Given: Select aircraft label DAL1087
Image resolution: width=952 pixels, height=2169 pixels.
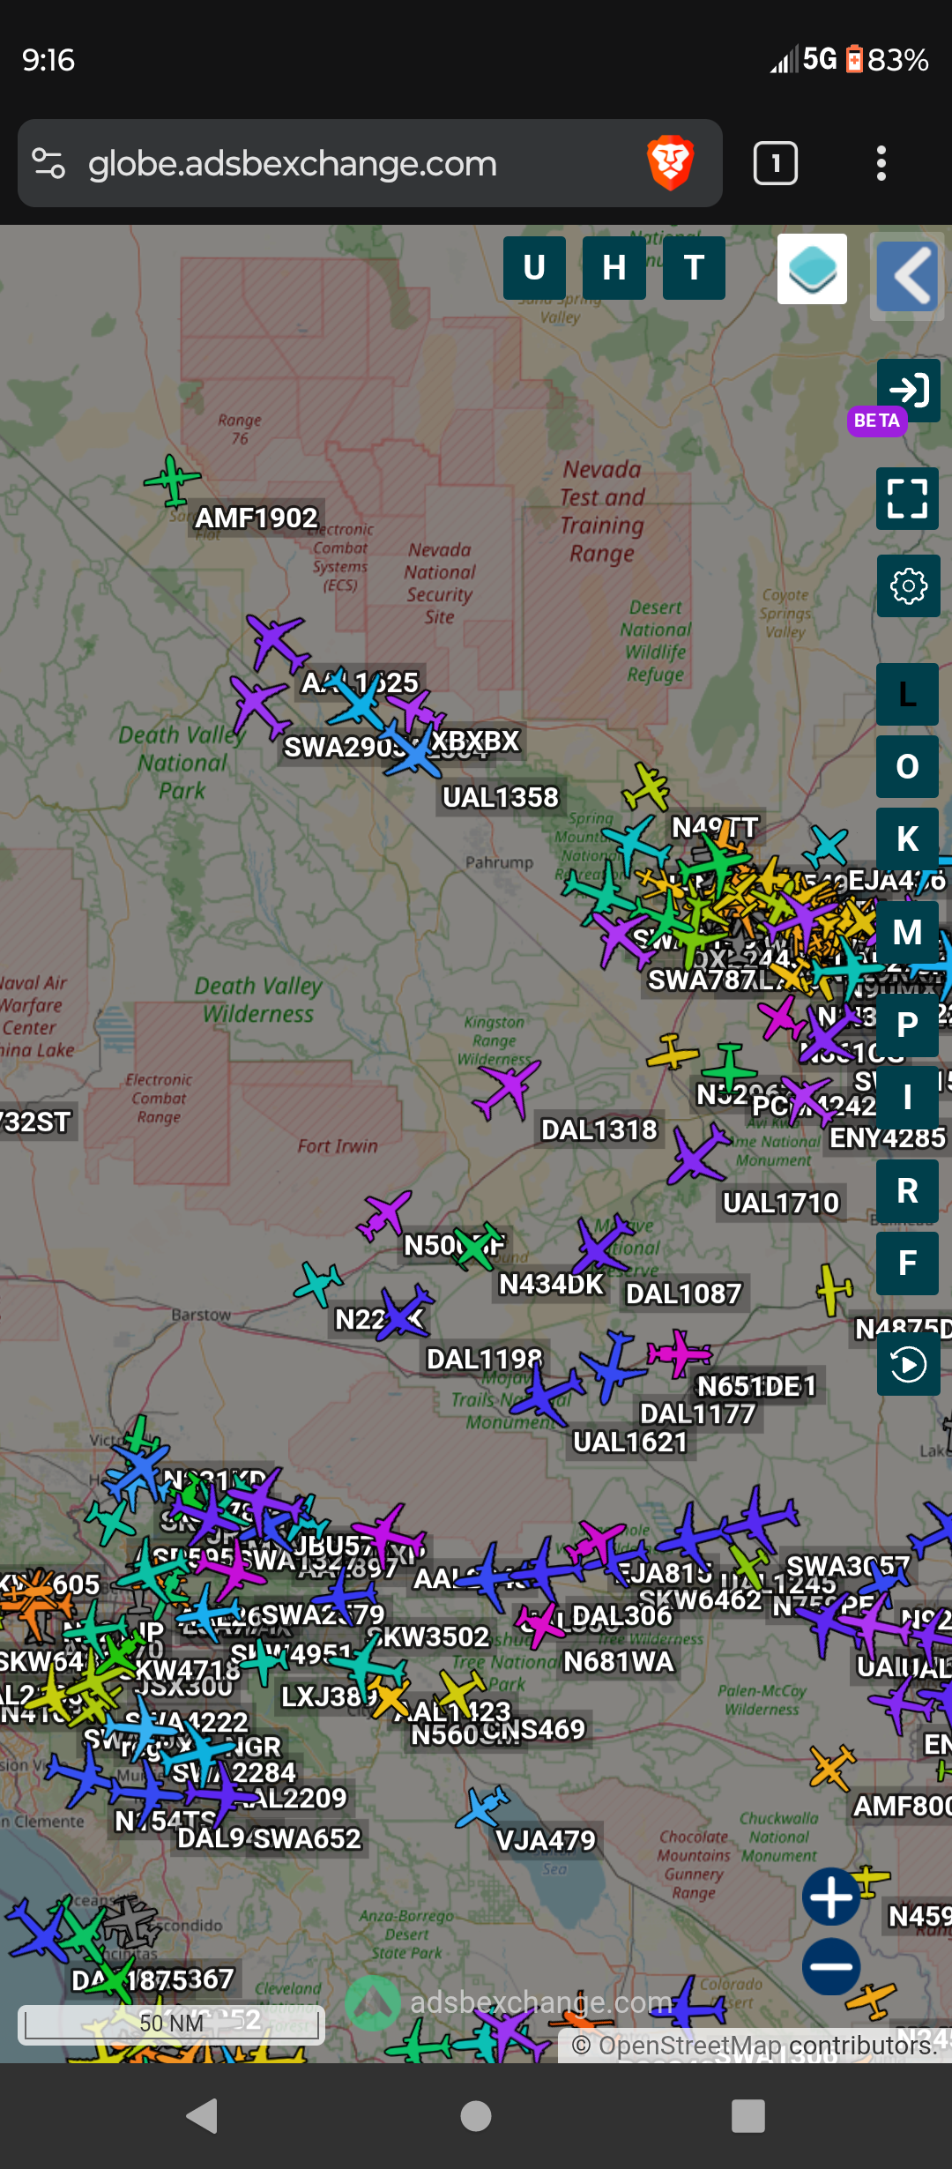Looking at the screenshot, I should (x=684, y=1293).
